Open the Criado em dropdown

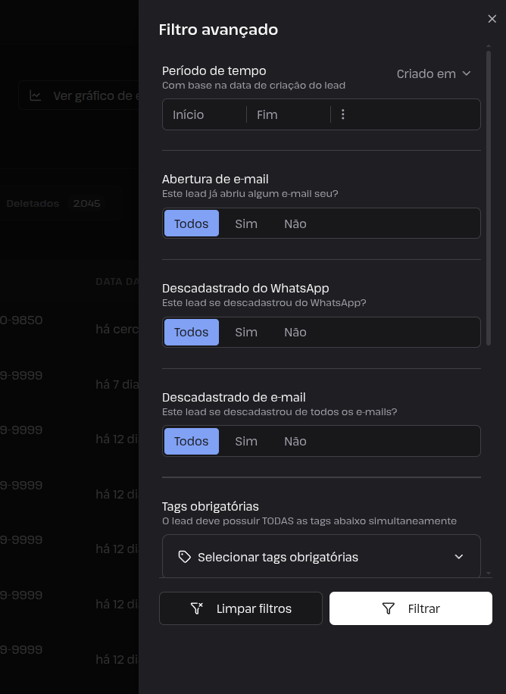433,74
